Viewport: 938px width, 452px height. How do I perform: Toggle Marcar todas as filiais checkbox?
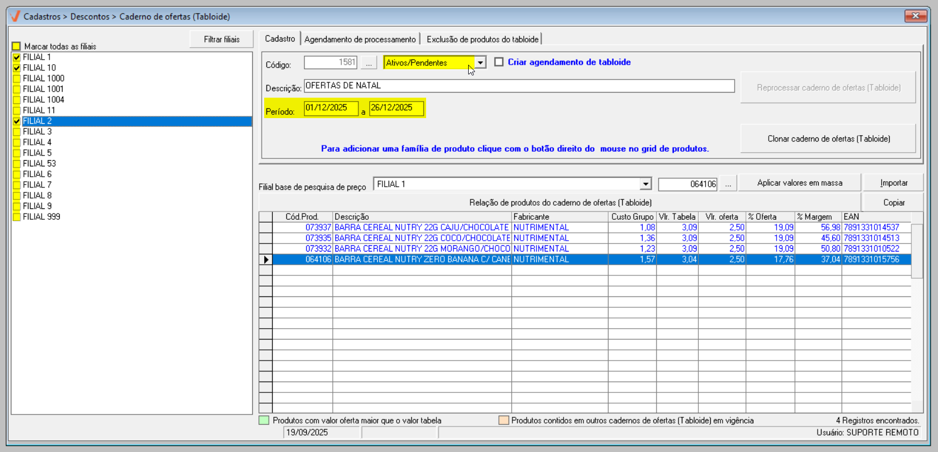(x=16, y=47)
